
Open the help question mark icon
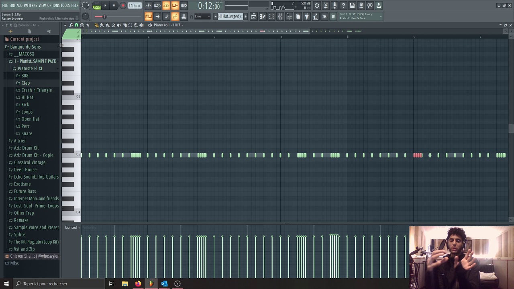[x=343, y=6]
